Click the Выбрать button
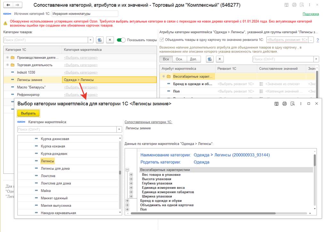The image size is (324, 232). pyautogui.click(x=28, y=113)
